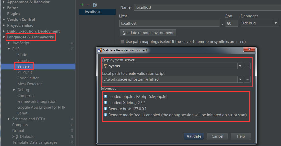Viewport: 281px width, 146px height.
Task: Click the project-level copy icon beside PHP
Action: pos(72,49)
